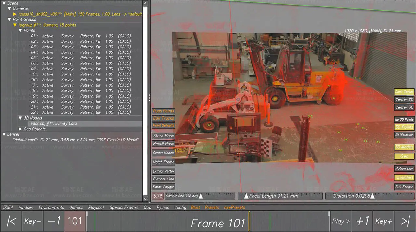416x232 pixels.
Task: Step forward one frame with +1 button
Action: pos(362,221)
